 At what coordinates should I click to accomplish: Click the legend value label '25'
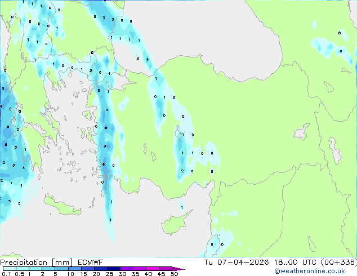[109, 274]
